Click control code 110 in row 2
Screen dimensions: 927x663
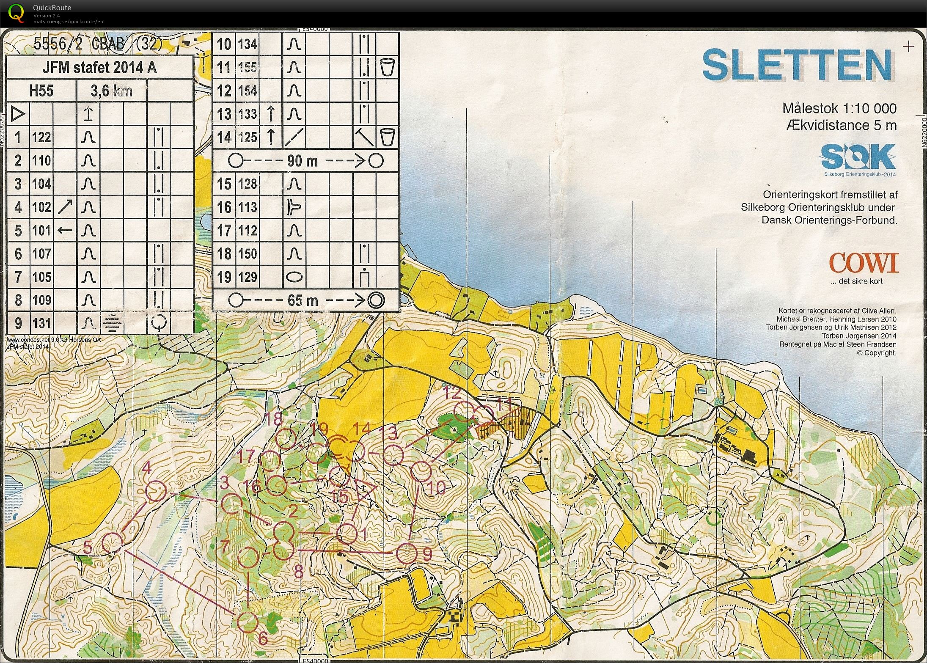click(41, 161)
